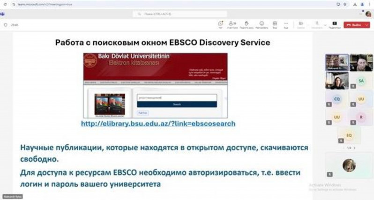Raise your hand in the meeting
Viewport: 374px width, 200px height.
(x=247, y=24)
